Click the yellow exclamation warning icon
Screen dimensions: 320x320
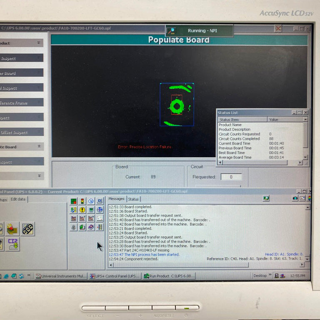click(x=82, y=210)
